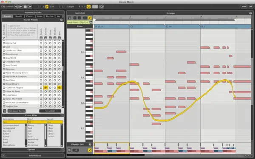Click the MIDI button at the top right
Viewport: 255px width, 159px height.
click(x=244, y=6)
